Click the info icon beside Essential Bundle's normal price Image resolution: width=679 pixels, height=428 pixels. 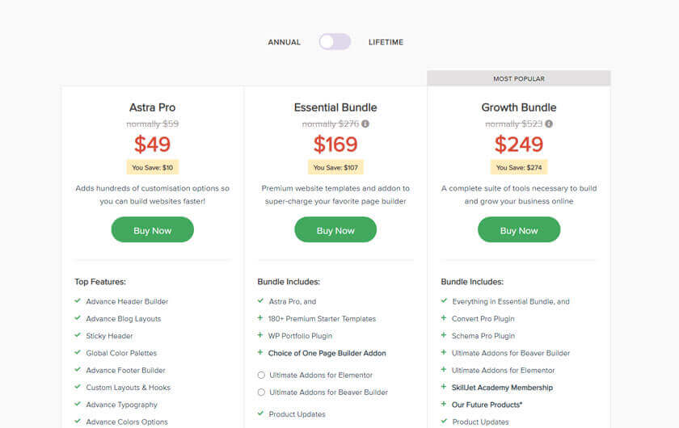click(x=365, y=124)
